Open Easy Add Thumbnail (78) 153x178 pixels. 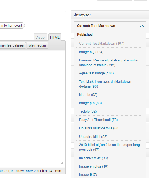98,120
